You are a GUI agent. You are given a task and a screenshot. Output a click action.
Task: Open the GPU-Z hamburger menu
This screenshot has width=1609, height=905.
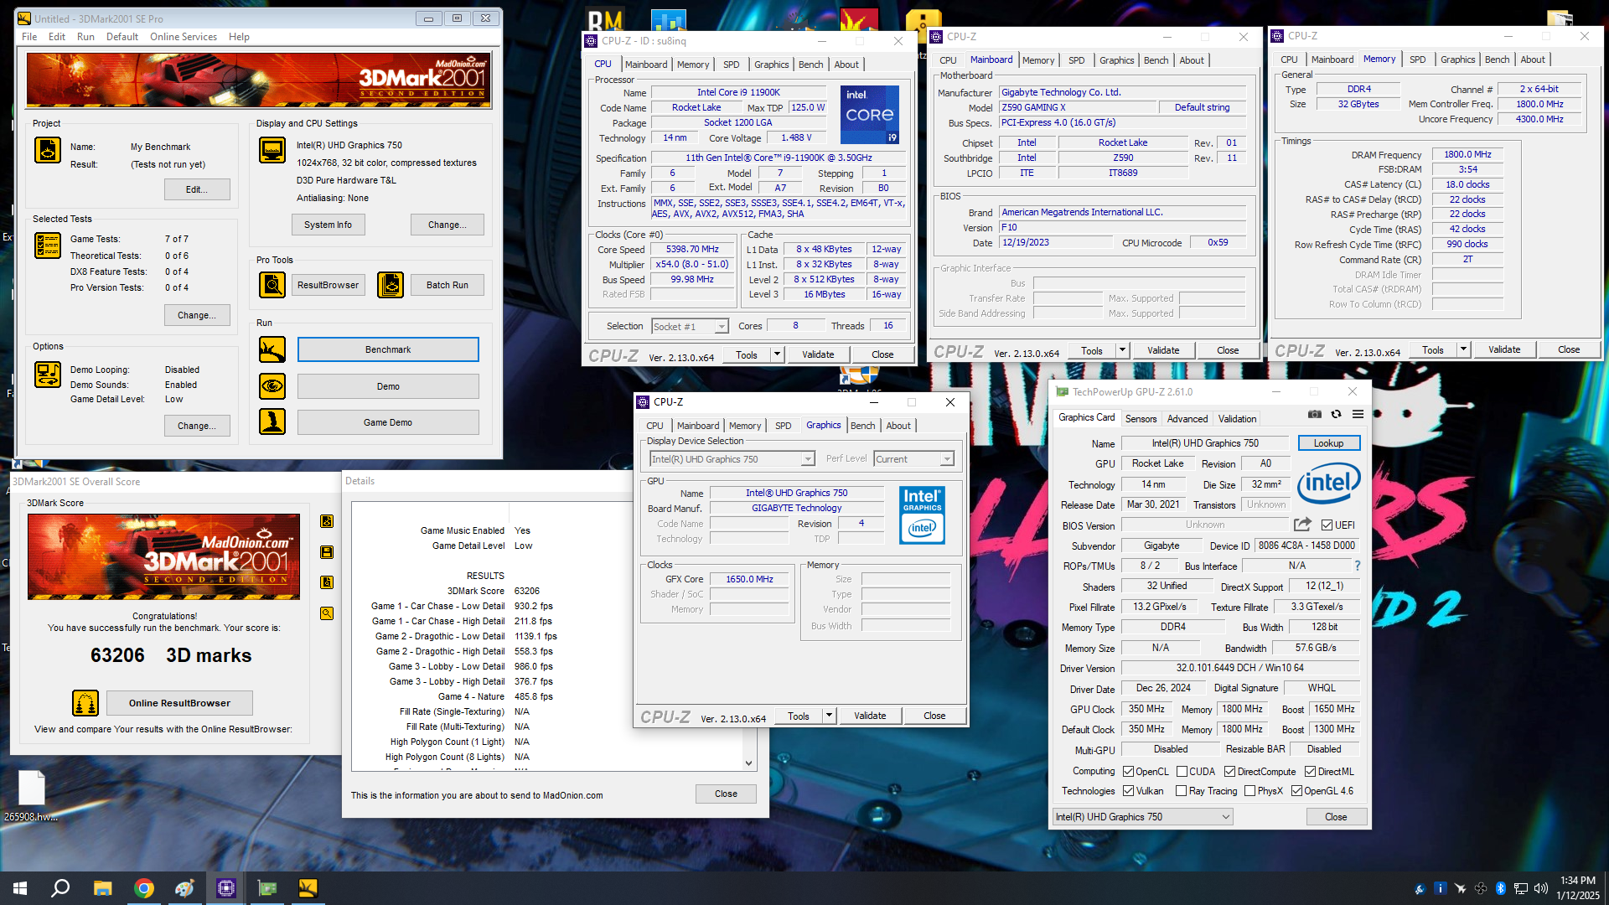pos(1358,415)
